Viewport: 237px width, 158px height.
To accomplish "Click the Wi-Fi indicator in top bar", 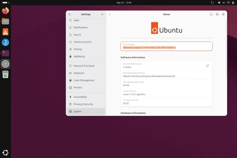I will click(219, 3).
